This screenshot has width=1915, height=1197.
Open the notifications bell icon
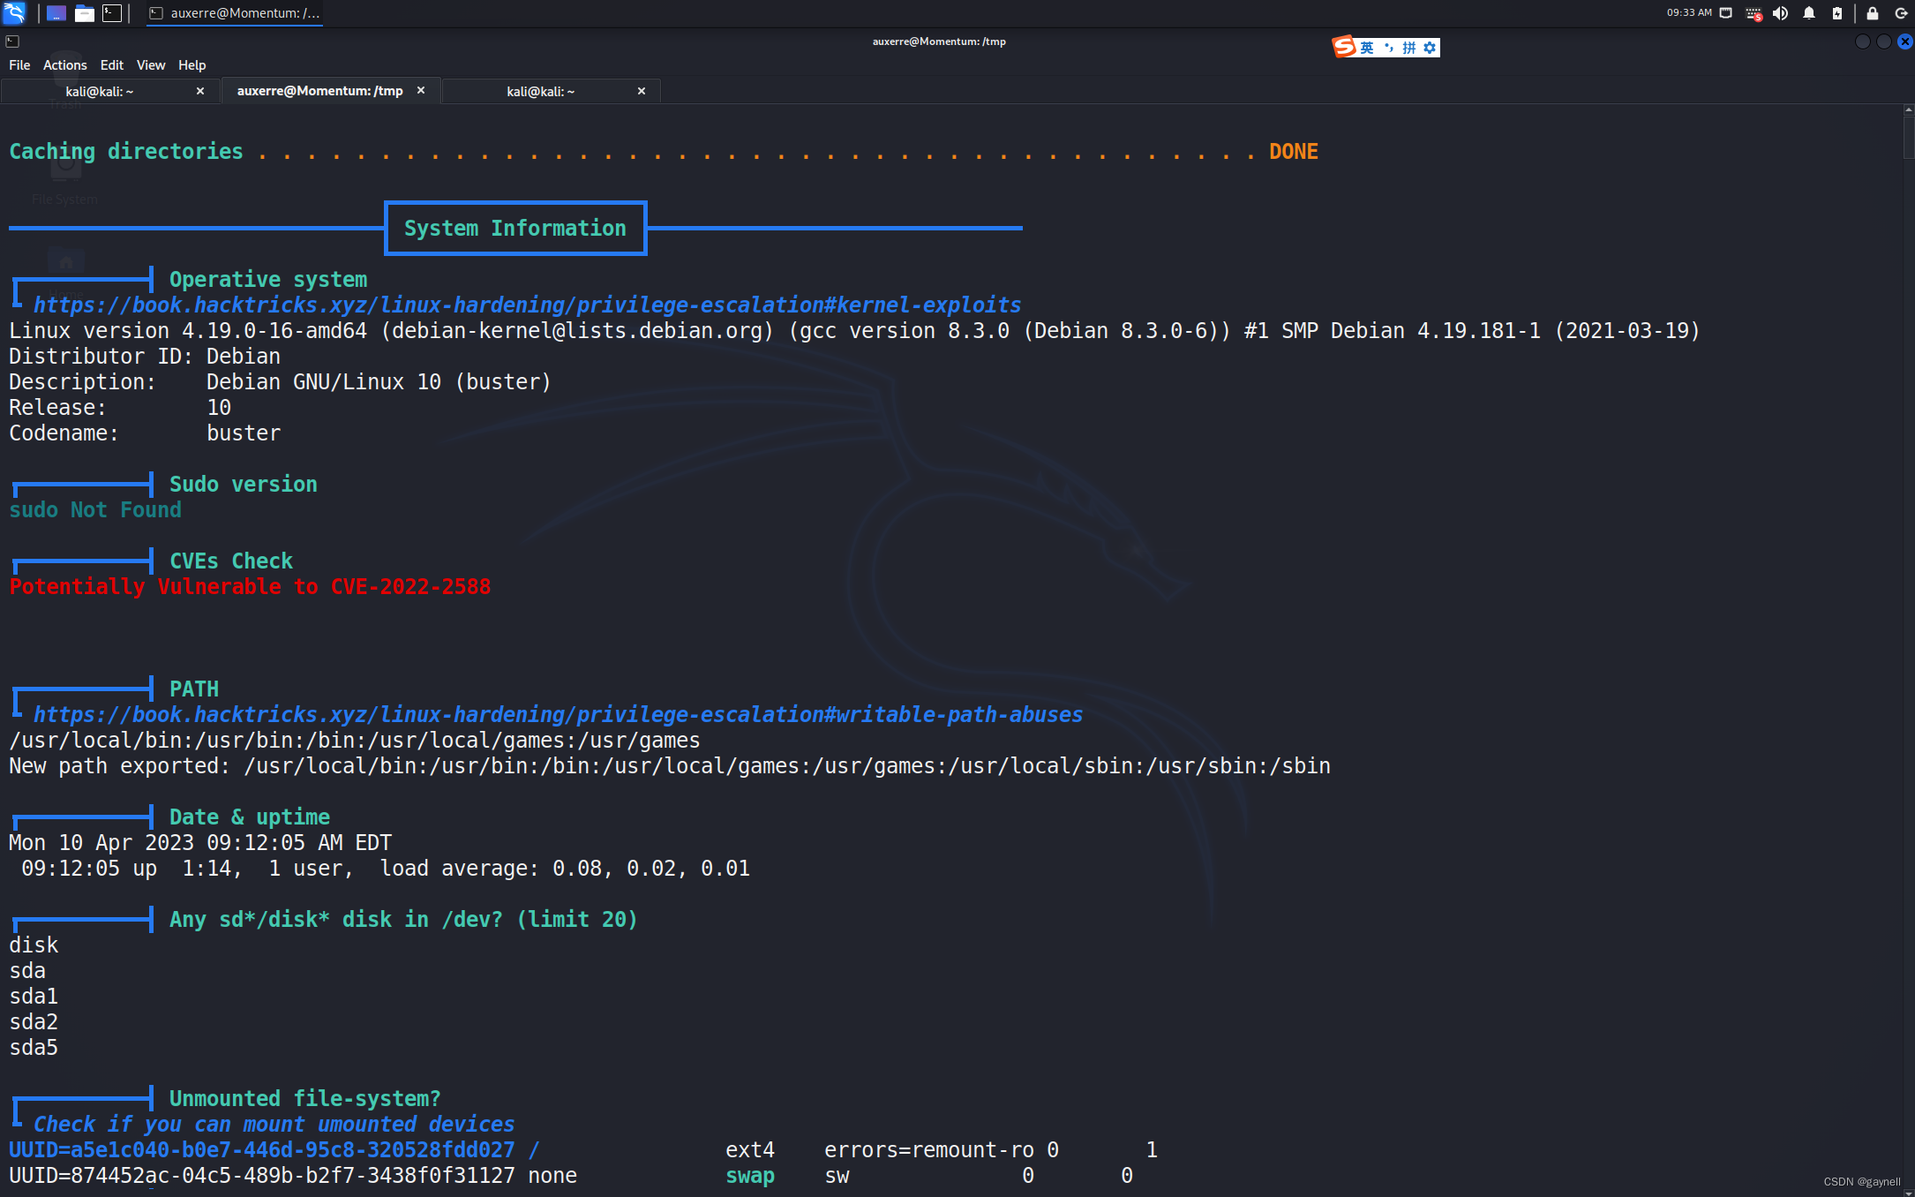pyautogui.click(x=1809, y=13)
